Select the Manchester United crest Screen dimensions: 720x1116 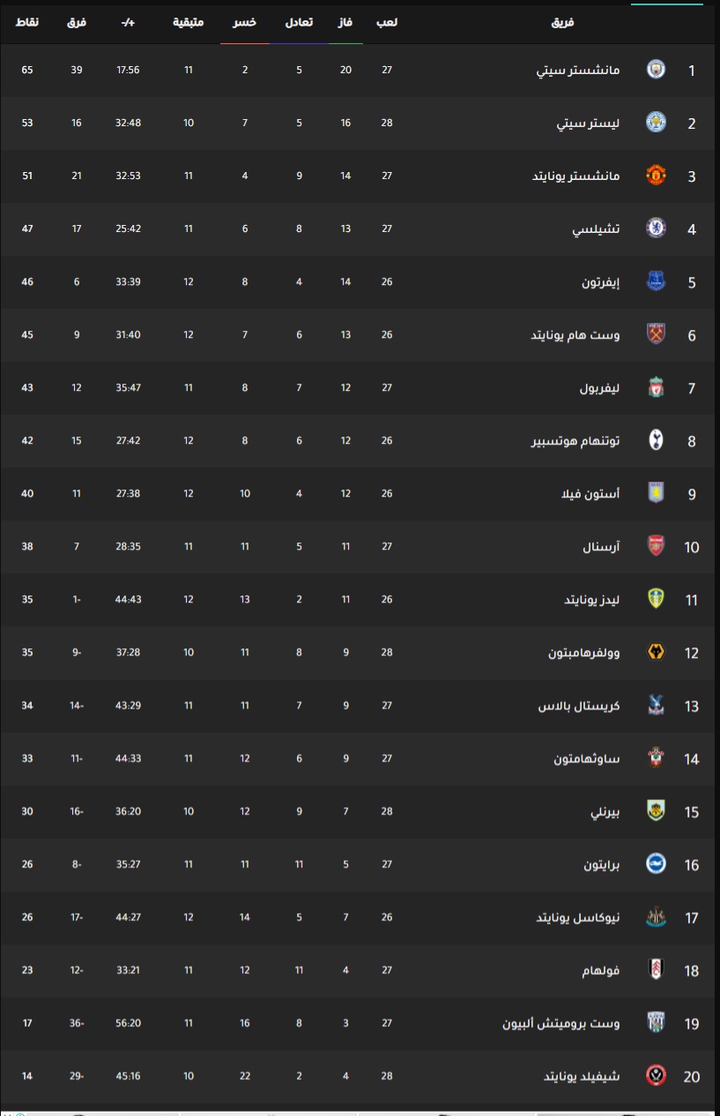tap(656, 176)
